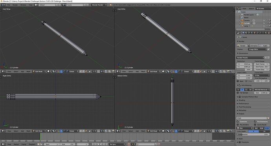Select the translate manipulator in User Persp header
Image resolution: width=271 pixels, height=146 pixels.
coord(62,72)
